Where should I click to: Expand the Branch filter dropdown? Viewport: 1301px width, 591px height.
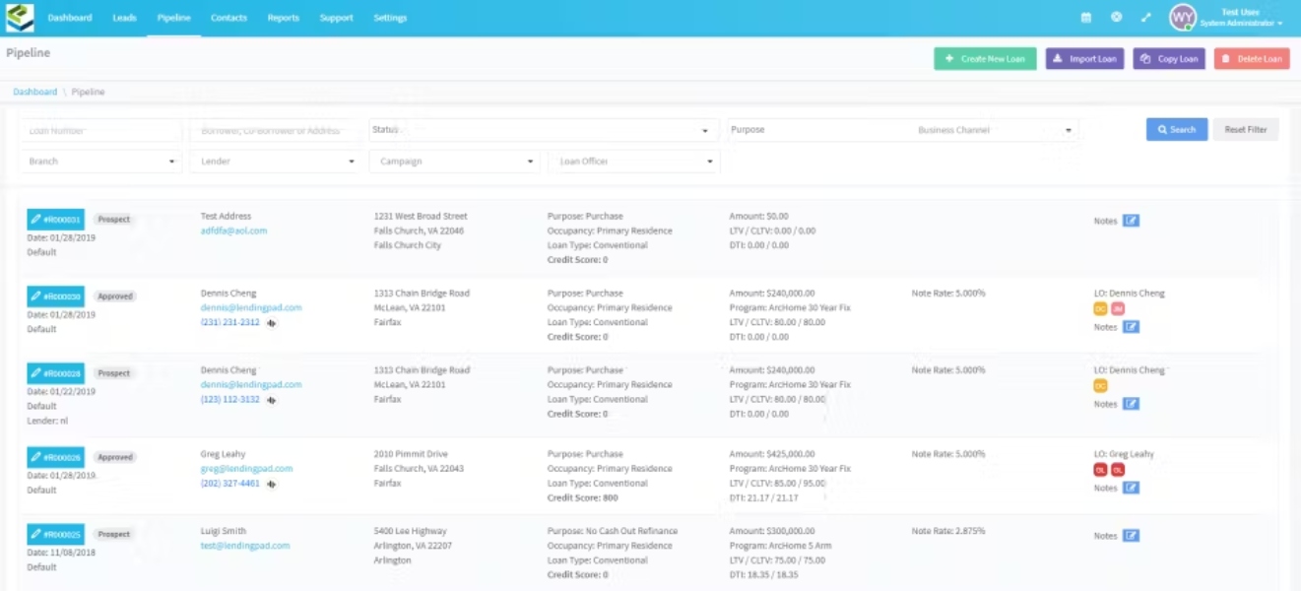[x=100, y=162]
